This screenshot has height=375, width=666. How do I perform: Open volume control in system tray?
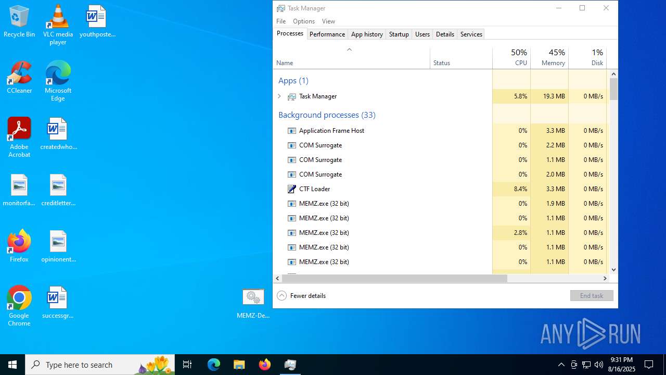tap(599, 365)
